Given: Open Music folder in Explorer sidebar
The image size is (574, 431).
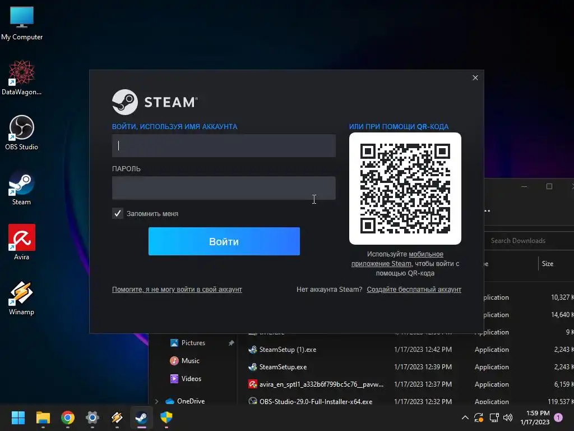Looking at the screenshot, I should pyautogui.click(x=184, y=361).
